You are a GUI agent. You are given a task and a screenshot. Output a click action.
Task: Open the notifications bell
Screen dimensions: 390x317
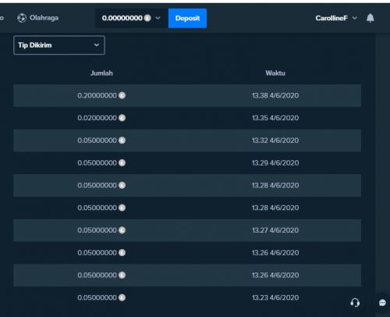pos(370,18)
